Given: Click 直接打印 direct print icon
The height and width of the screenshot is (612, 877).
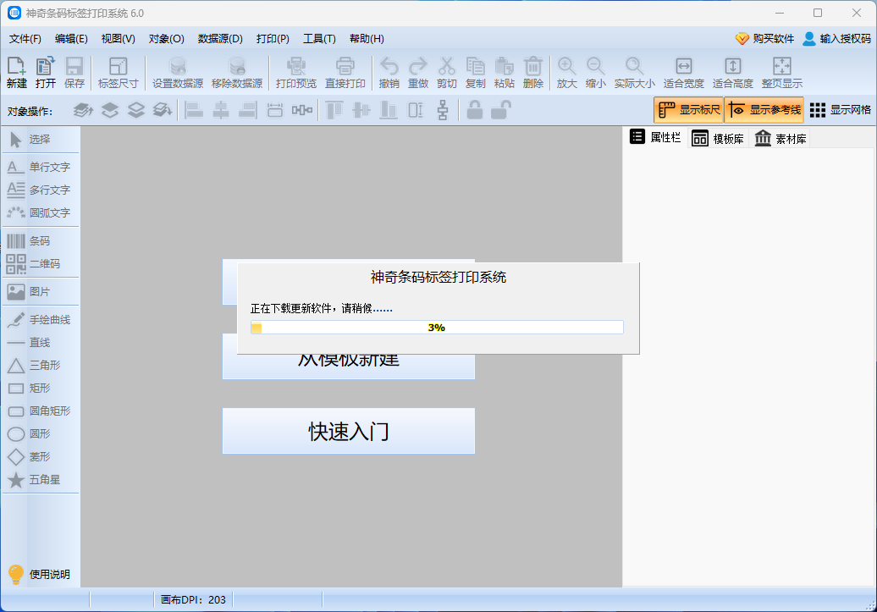Looking at the screenshot, I should 345,72.
